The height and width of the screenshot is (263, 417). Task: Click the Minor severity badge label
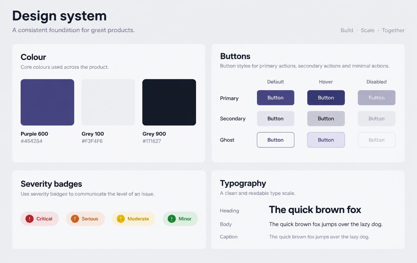point(185,219)
